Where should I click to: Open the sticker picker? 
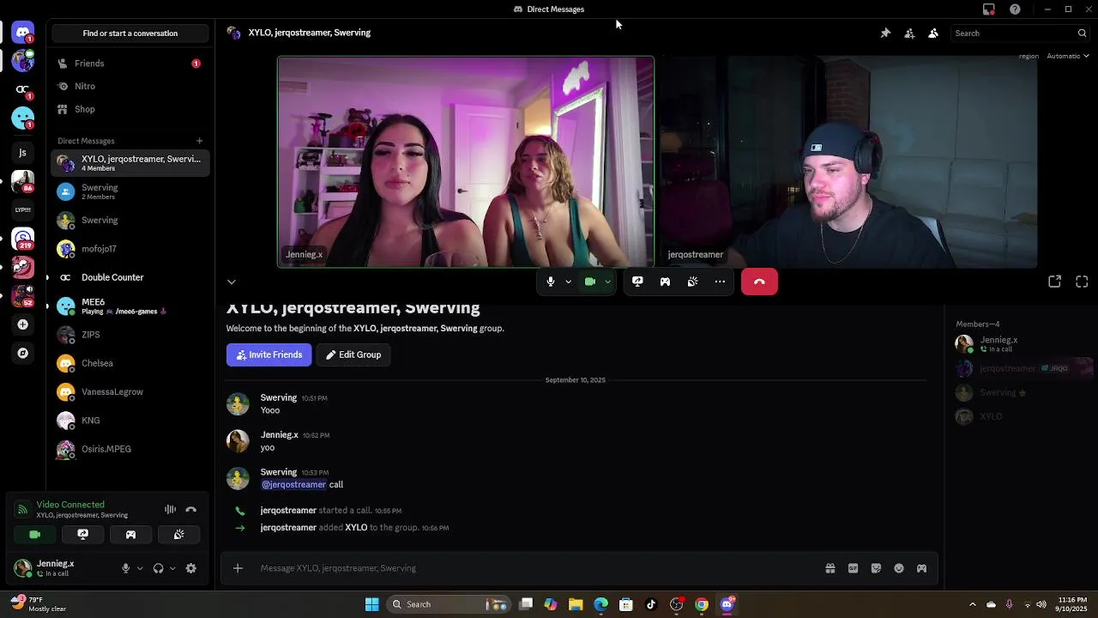click(x=876, y=568)
